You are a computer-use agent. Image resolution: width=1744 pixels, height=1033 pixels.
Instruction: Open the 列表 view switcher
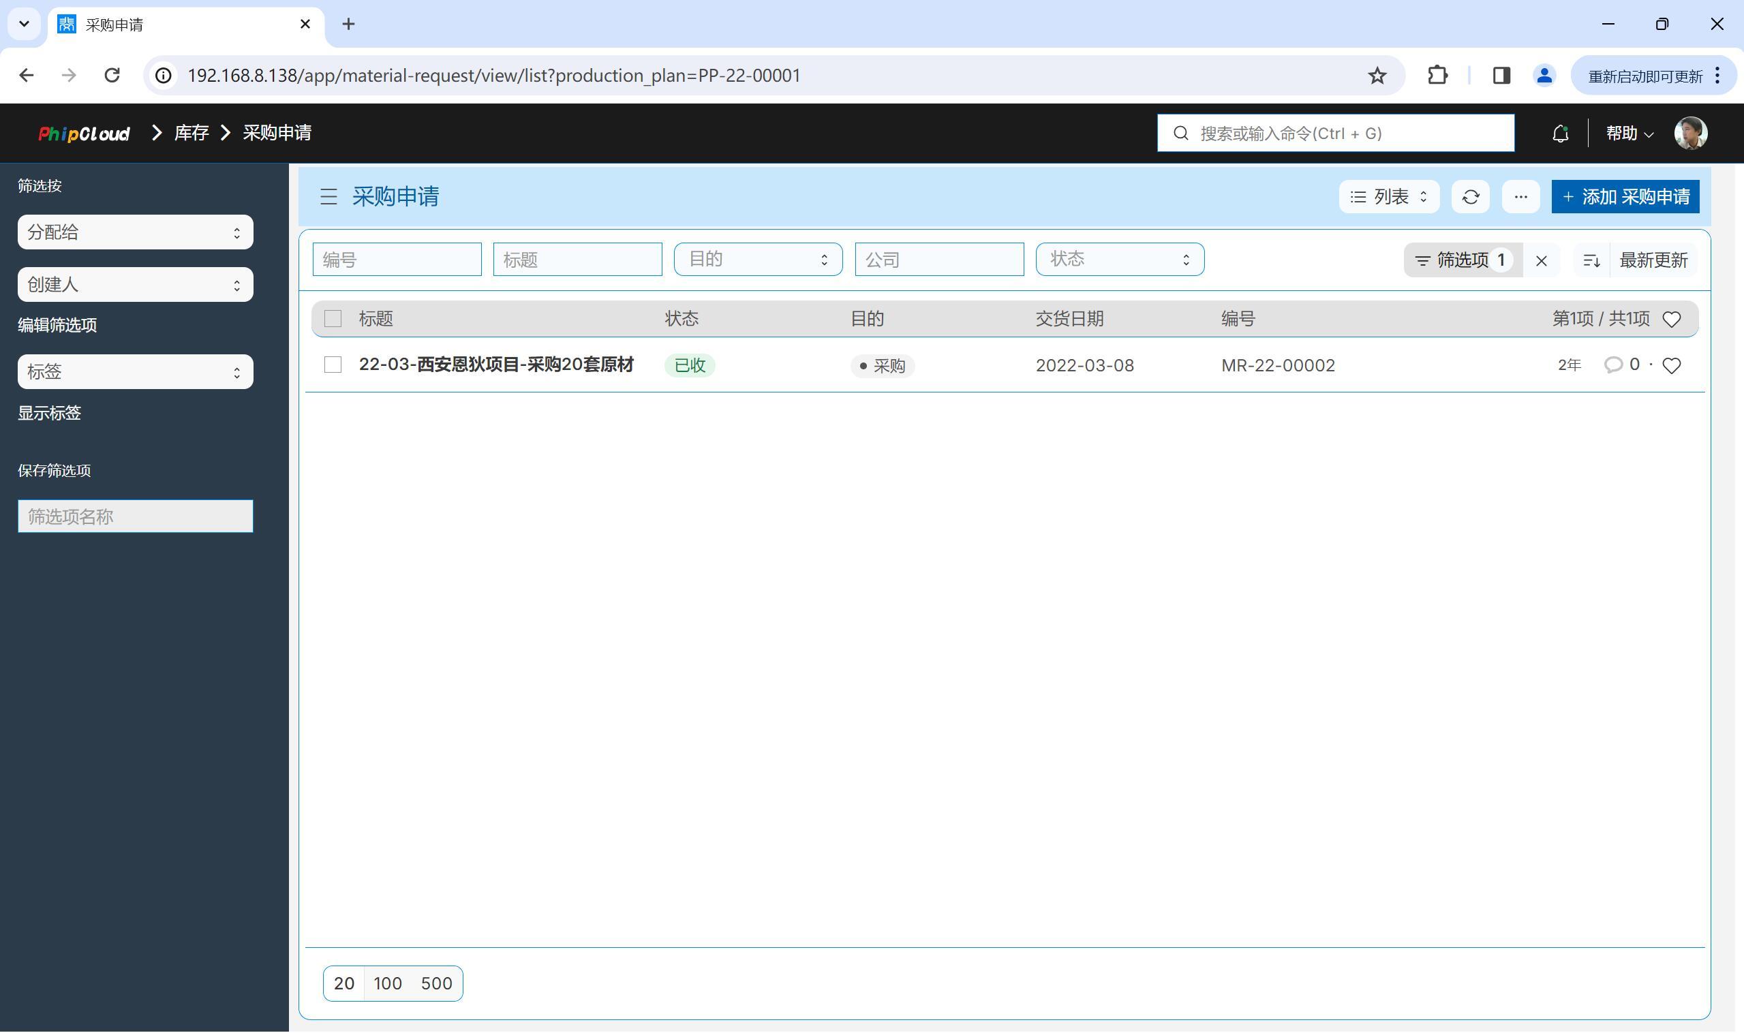(x=1388, y=197)
